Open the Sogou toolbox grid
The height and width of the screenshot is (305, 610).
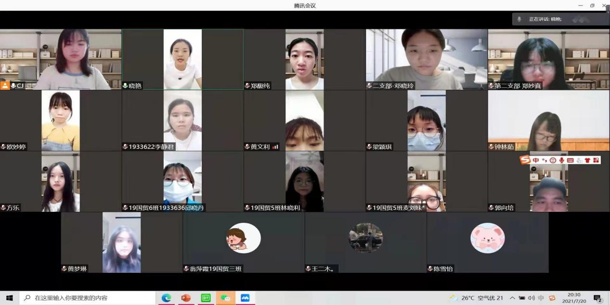(x=596, y=160)
